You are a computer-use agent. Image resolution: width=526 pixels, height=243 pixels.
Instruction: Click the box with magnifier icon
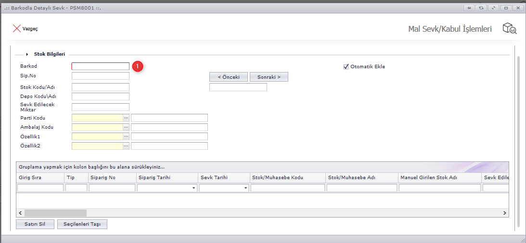click(509, 28)
